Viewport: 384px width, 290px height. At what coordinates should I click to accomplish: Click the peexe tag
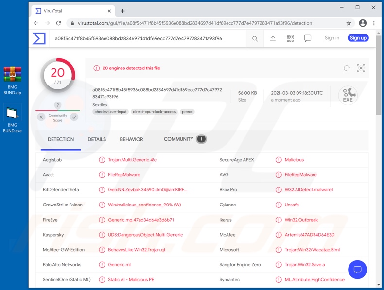pyautogui.click(x=187, y=112)
